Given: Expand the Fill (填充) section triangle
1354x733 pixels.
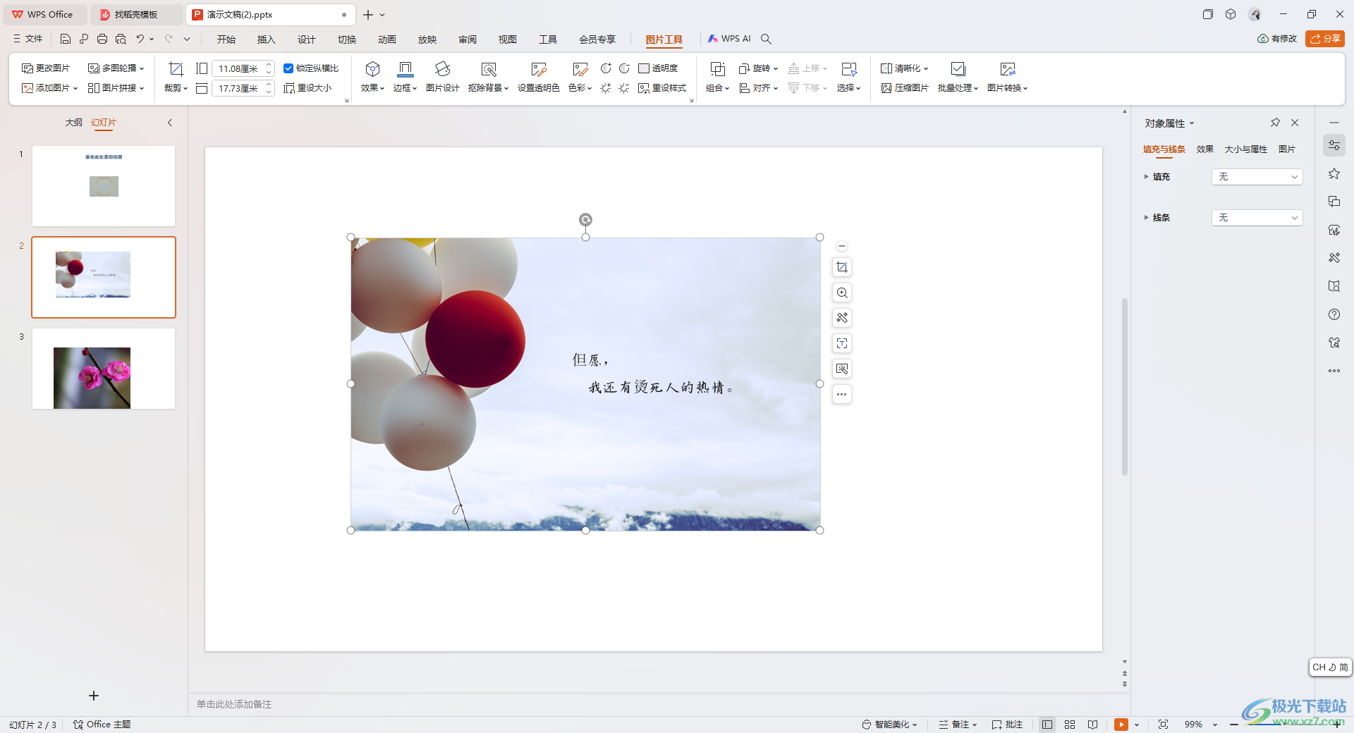Looking at the screenshot, I should pyautogui.click(x=1146, y=177).
